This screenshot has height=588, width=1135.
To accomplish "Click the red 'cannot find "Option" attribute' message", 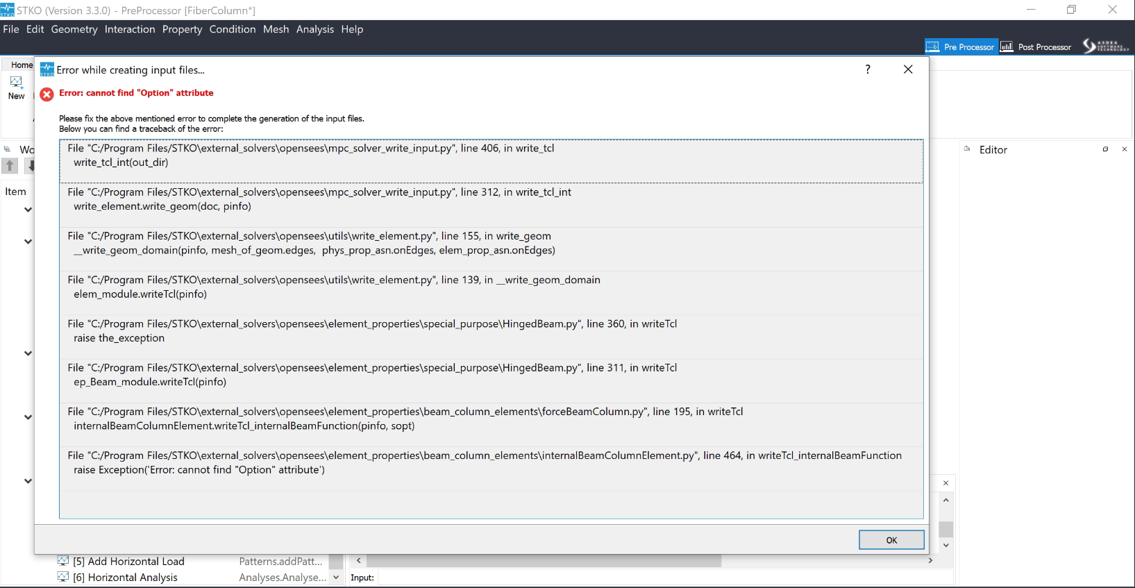I will click(136, 93).
